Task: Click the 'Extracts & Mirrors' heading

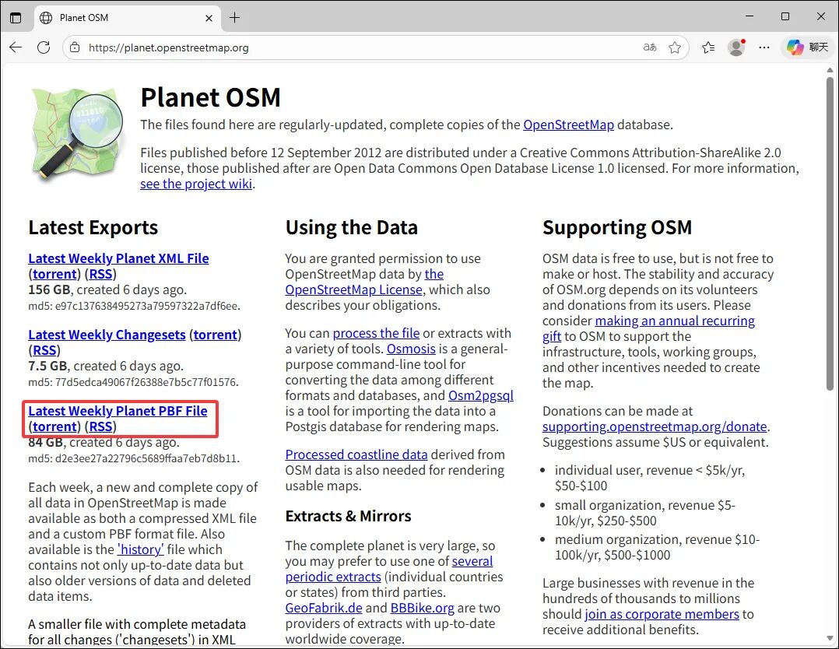Action: click(x=349, y=516)
